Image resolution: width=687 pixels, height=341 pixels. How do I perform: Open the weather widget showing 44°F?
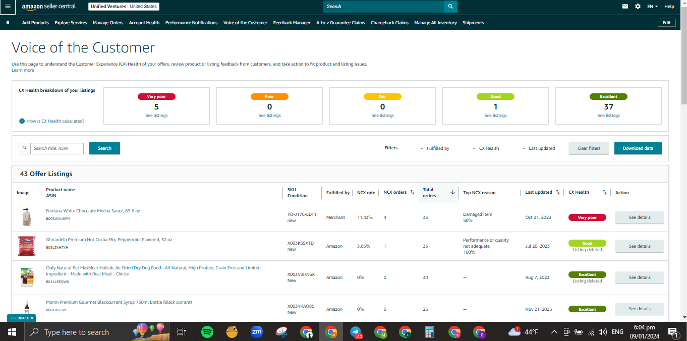[523, 332]
